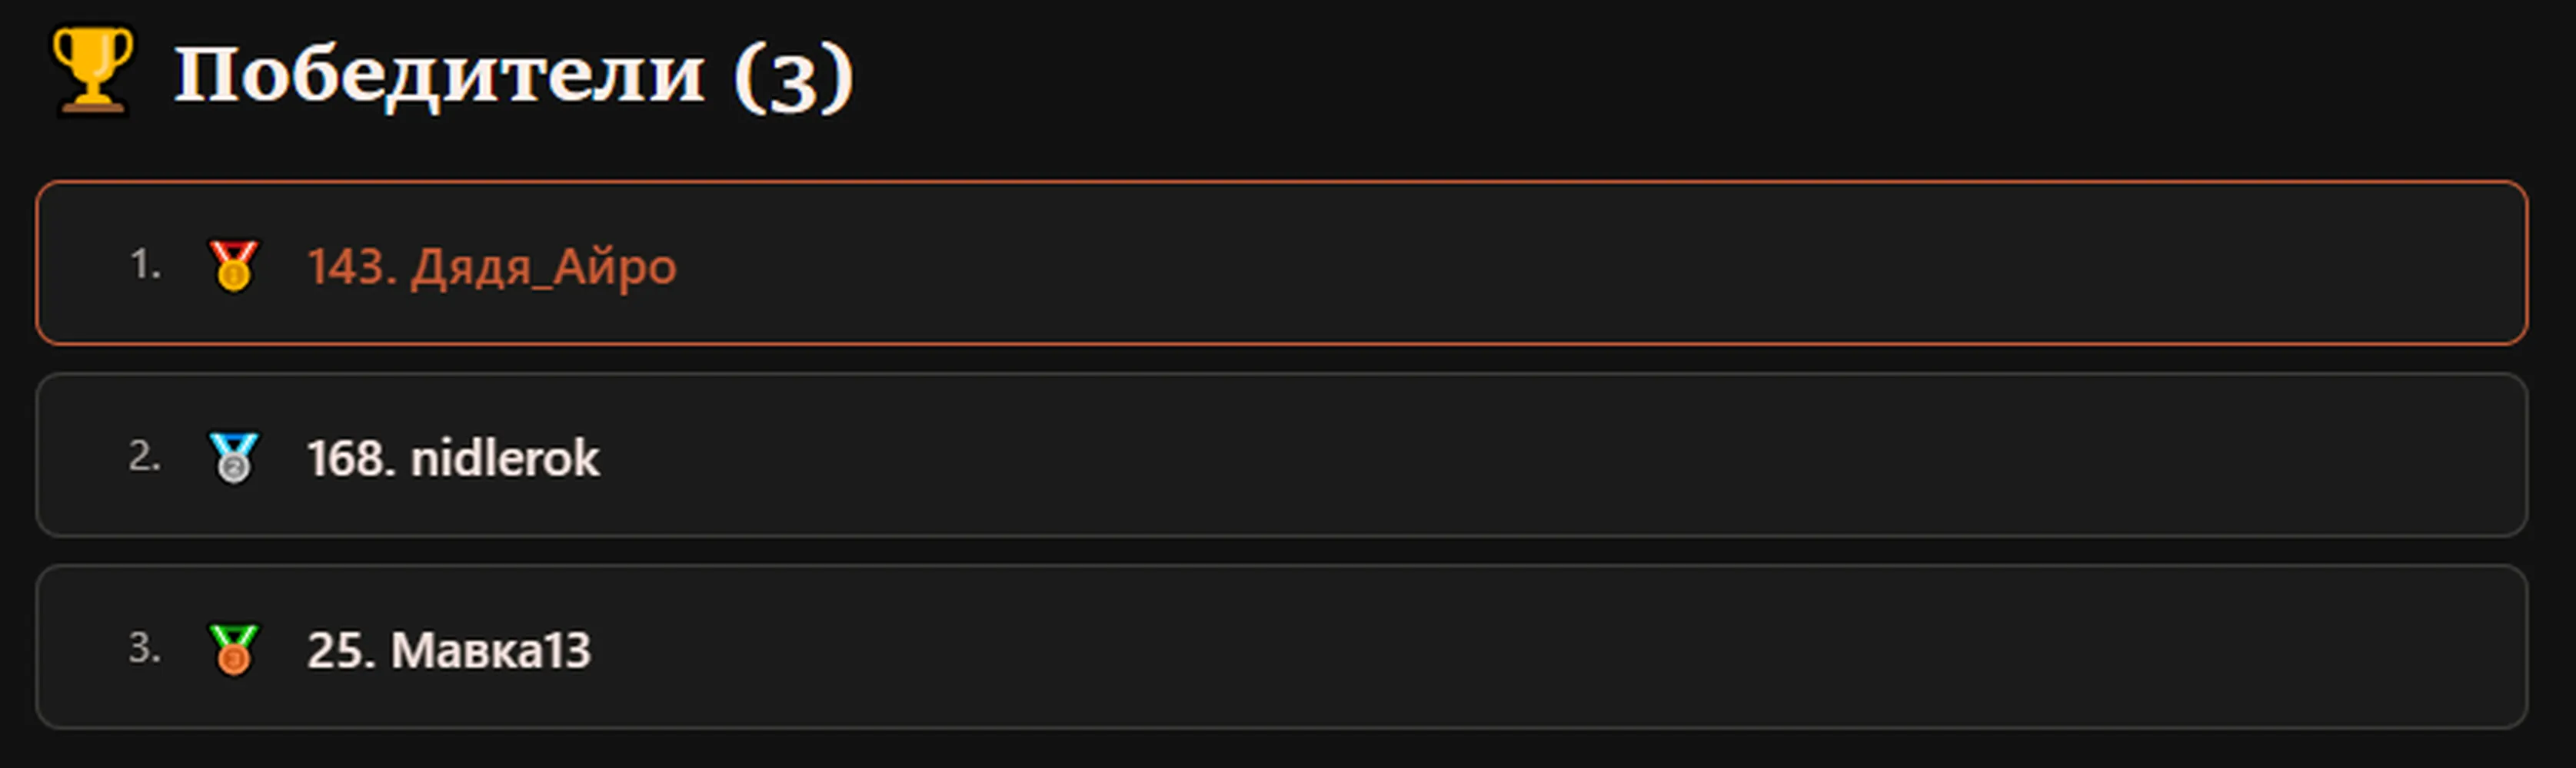Image resolution: width=2576 pixels, height=768 pixels.
Task: Click the bronze third-place medal icon
Action: tap(234, 649)
